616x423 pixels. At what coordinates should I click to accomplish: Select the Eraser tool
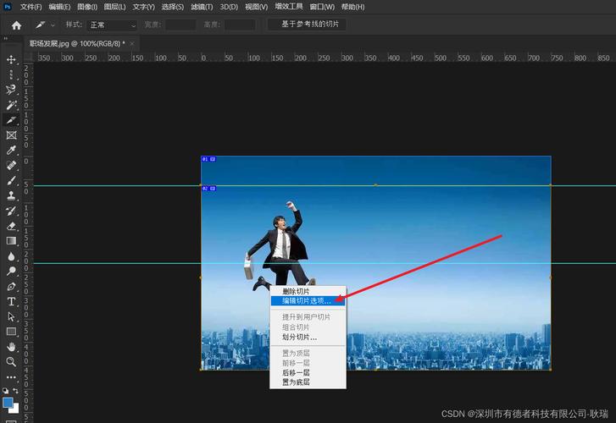[x=12, y=226]
